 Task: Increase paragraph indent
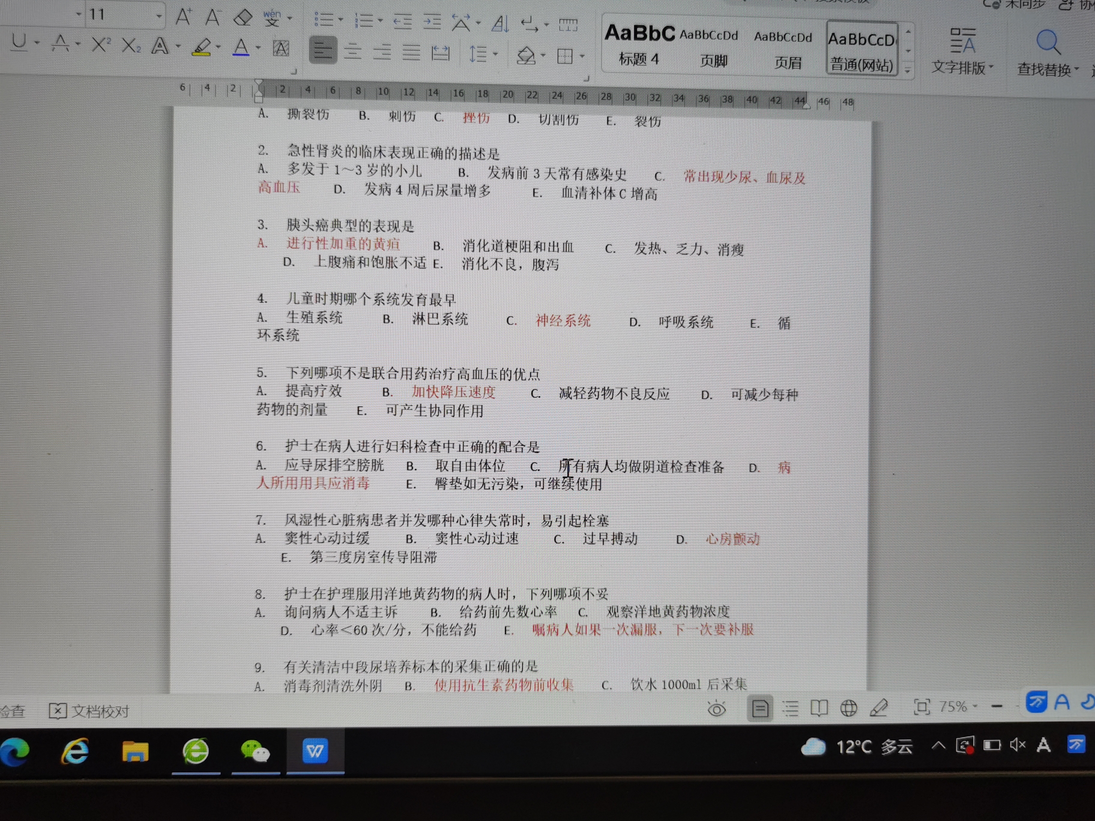pos(432,23)
